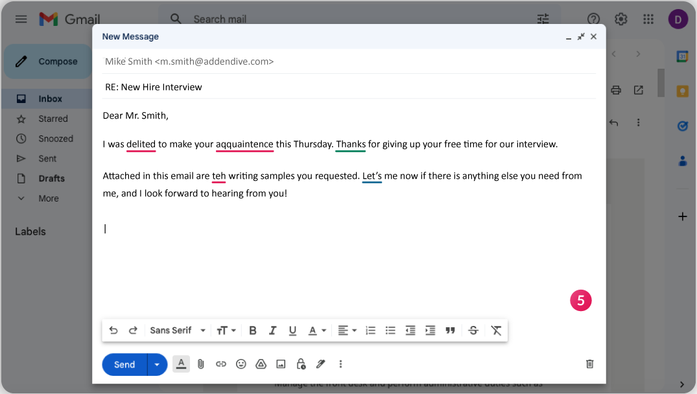
Task: Toggle italic formatting
Action: (273, 330)
